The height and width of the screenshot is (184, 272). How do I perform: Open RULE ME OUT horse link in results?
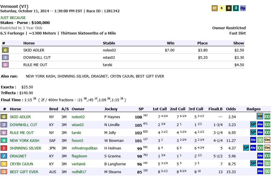[x=22, y=133]
